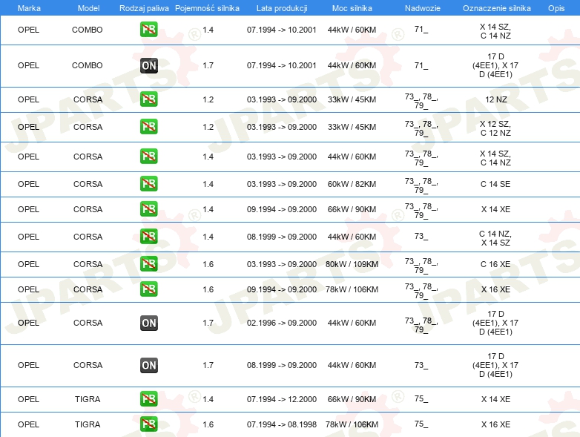Select the PB icon for Corsa 1.4 82KM

[x=148, y=184]
